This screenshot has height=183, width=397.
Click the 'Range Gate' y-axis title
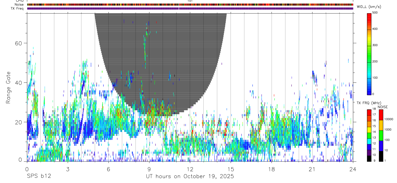9,87
